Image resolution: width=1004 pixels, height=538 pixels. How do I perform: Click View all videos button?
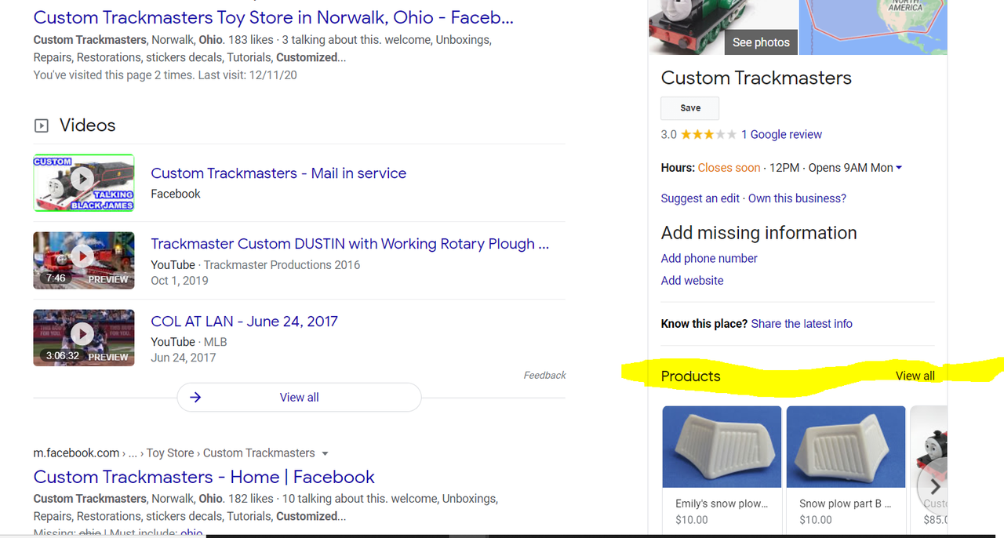point(299,398)
